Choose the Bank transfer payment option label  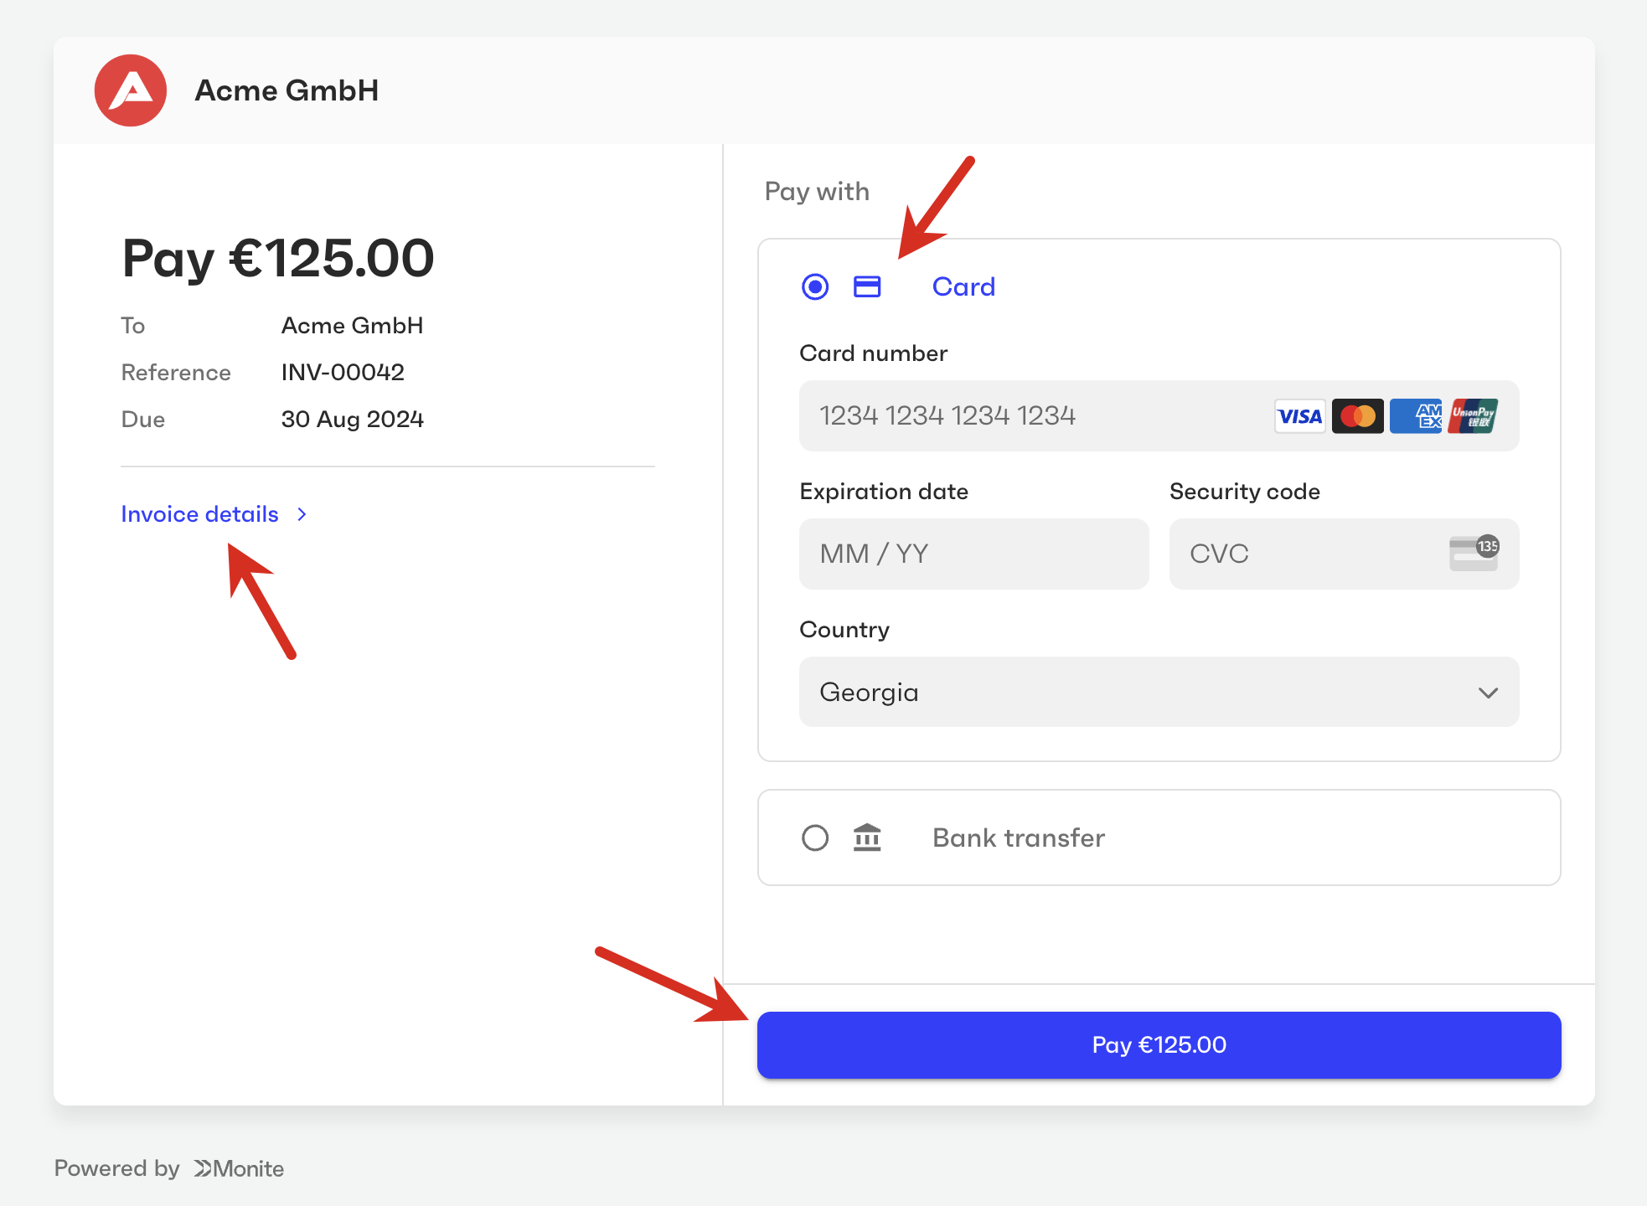point(1019,837)
